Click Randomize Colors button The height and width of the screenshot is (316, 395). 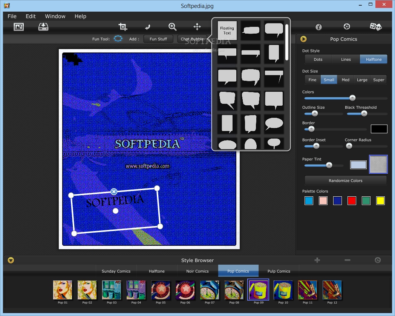click(x=345, y=180)
